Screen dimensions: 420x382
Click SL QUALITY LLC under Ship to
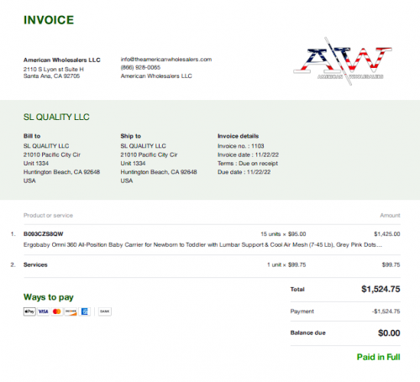(x=143, y=146)
